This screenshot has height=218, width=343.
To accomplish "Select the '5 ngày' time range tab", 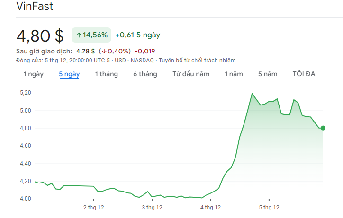I will [69, 74].
